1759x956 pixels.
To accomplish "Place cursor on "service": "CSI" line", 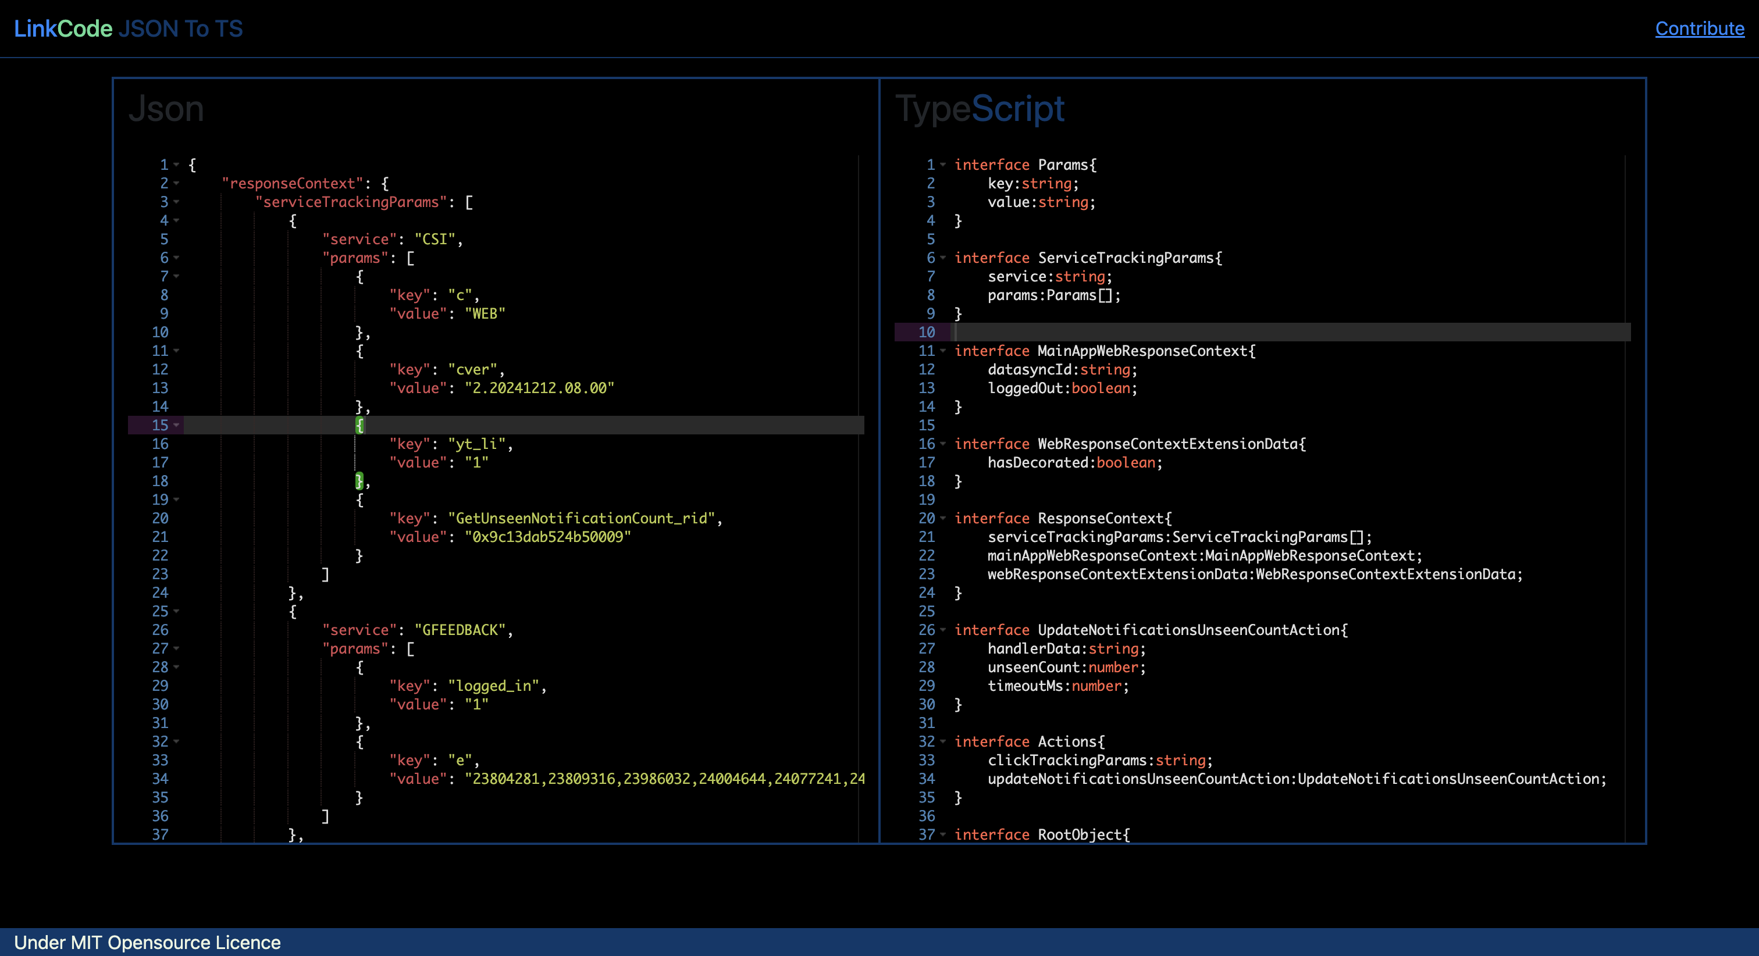I will click(393, 239).
